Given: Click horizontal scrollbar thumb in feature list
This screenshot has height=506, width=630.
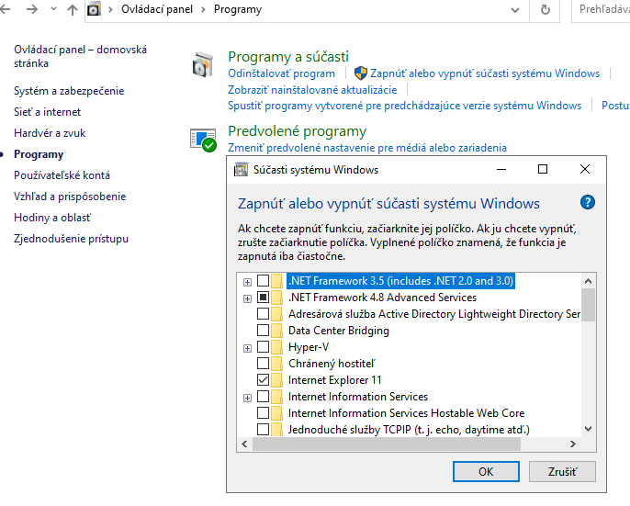Looking at the screenshot, I should point(387,444).
